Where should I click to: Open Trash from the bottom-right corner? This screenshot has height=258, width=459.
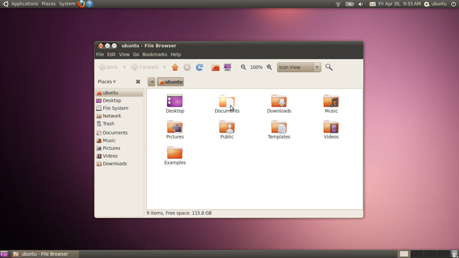point(454,254)
